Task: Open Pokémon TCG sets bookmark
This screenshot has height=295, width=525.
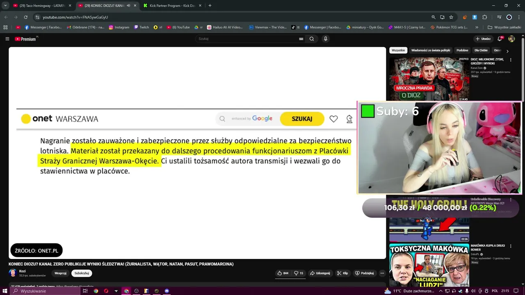Action: (449, 27)
